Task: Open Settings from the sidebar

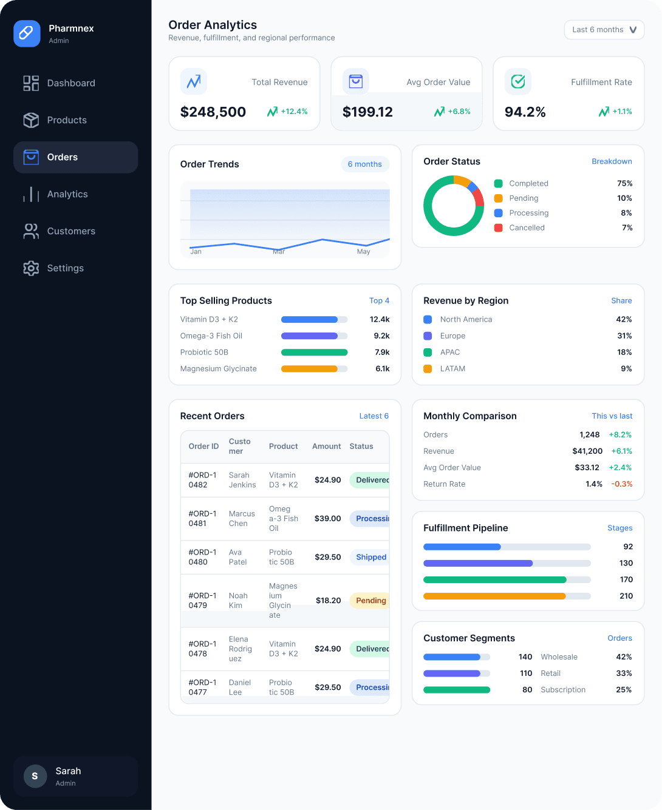Action: pos(76,268)
